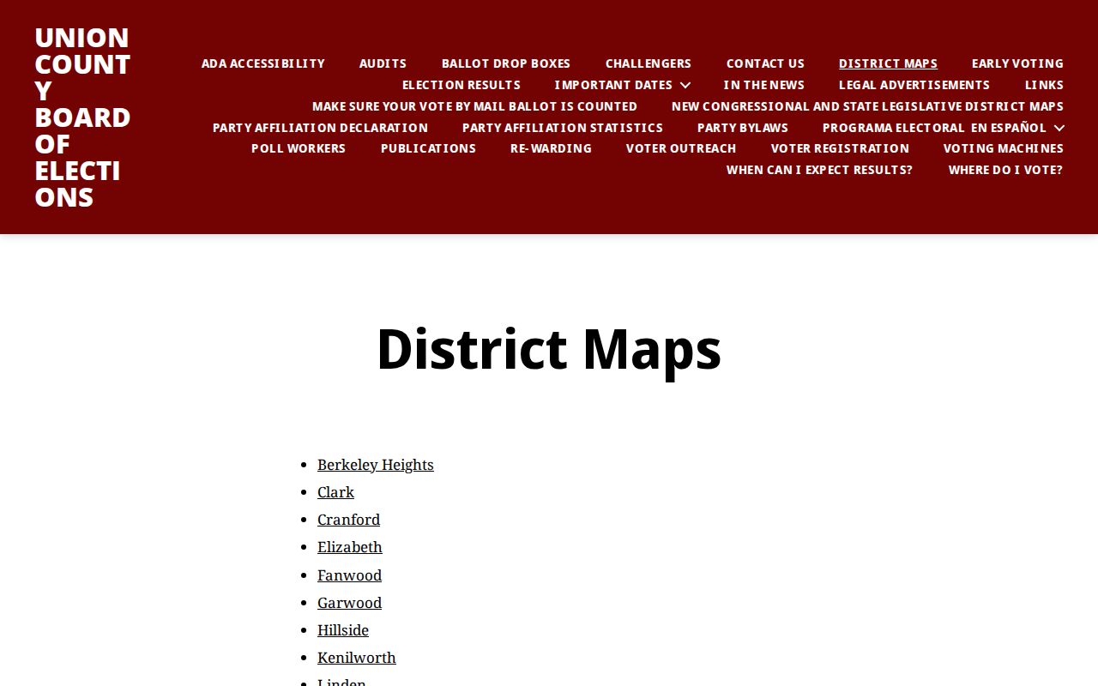Open Legal Advertisements page

(914, 85)
